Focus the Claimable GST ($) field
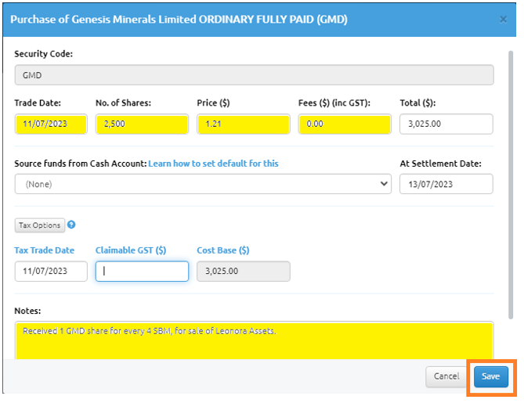This screenshot has width=524, height=403. [x=142, y=271]
